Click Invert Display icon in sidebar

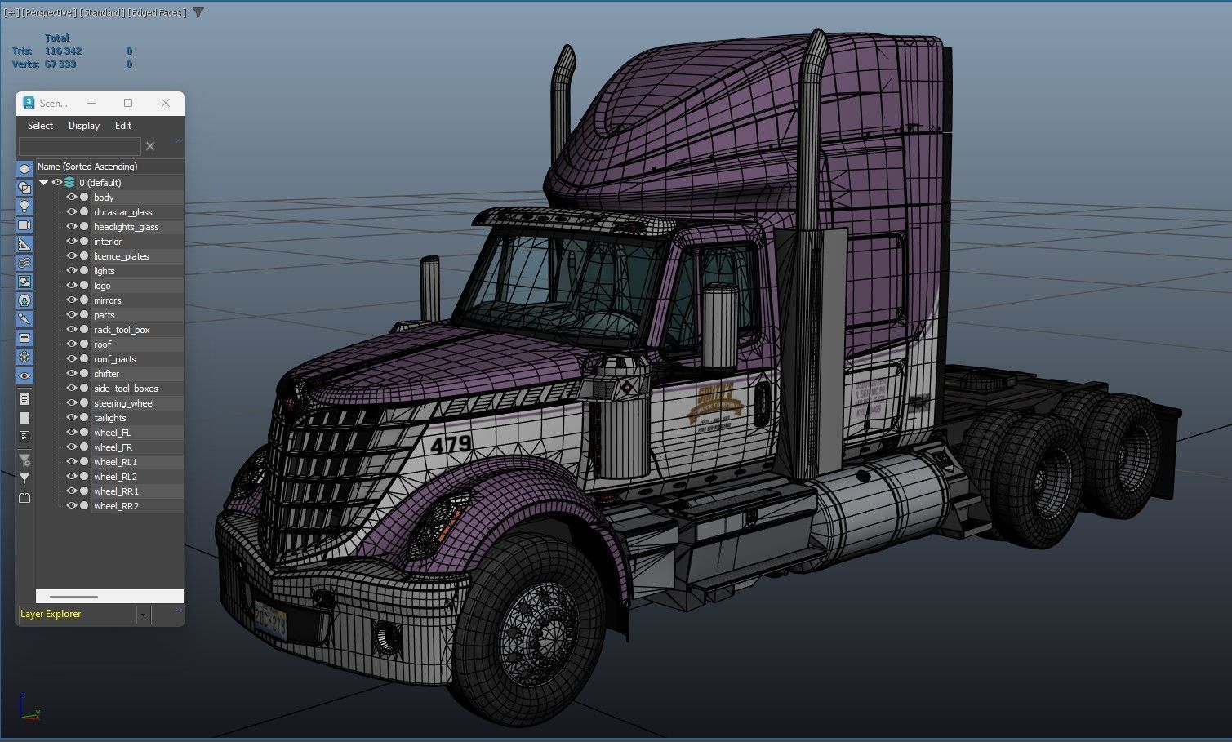point(24,437)
